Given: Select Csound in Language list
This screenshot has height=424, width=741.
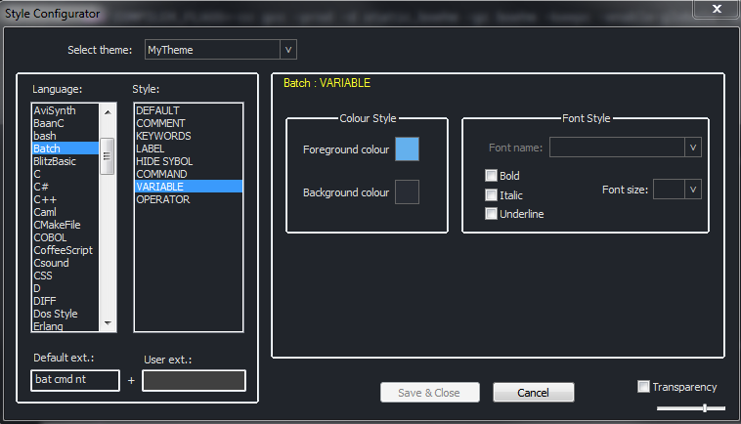Looking at the screenshot, I should pyautogui.click(x=65, y=263).
